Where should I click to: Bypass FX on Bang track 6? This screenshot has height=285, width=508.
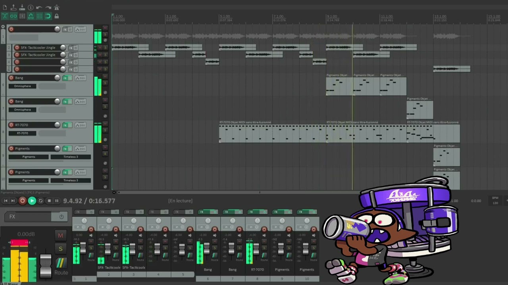[70, 78]
